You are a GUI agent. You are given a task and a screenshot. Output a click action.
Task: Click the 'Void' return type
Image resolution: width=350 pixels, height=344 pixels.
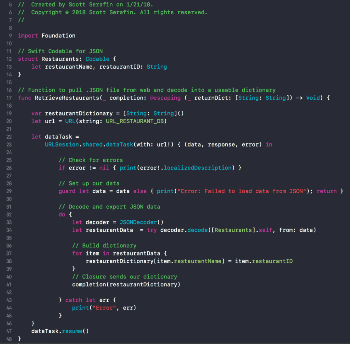313,98
